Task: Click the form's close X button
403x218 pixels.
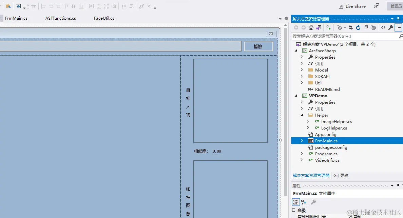Action: (x=271, y=34)
